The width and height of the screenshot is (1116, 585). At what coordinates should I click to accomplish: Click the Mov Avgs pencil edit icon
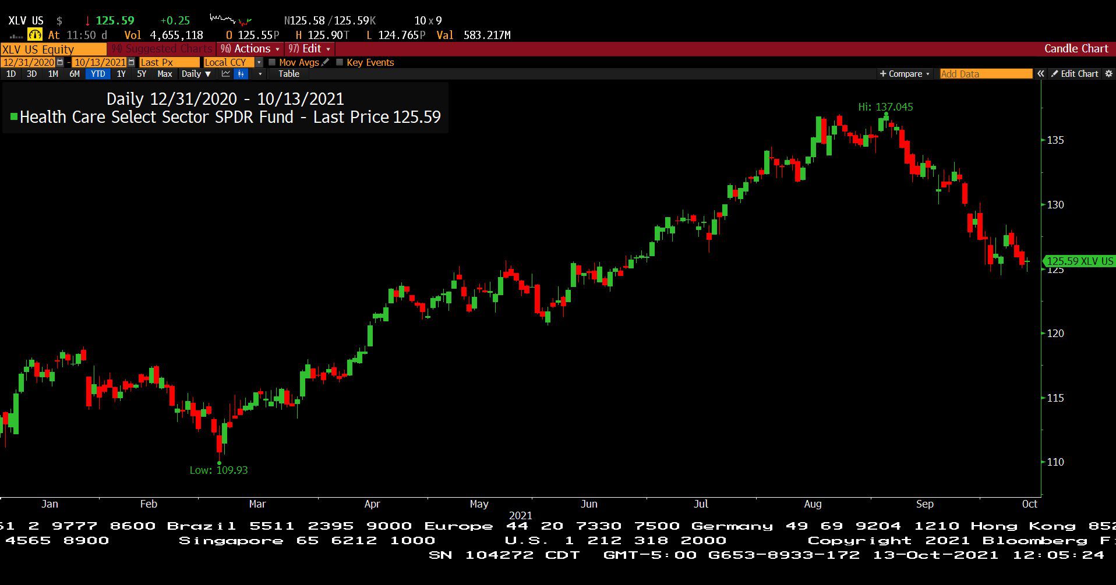click(x=326, y=62)
